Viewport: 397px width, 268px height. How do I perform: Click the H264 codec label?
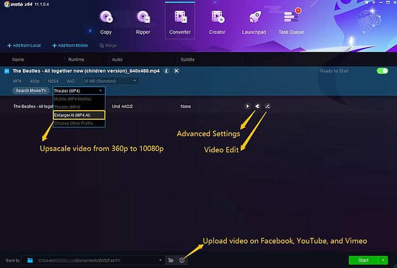click(53, 81)
